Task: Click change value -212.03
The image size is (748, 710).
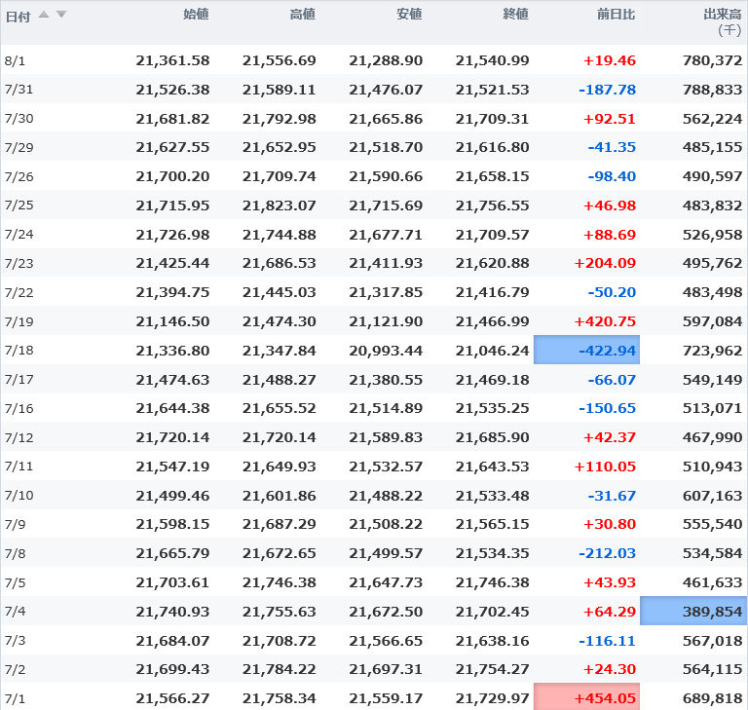Action: click(x=608, y=553)
